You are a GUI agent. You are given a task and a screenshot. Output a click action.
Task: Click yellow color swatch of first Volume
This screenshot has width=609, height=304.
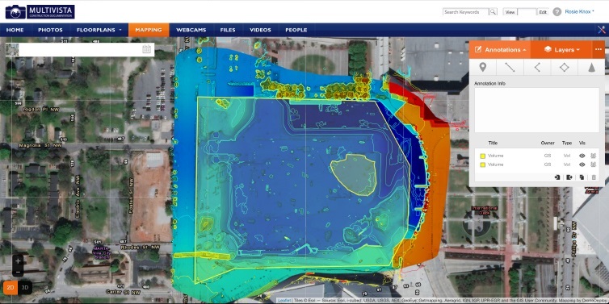[x=482, y=156]
